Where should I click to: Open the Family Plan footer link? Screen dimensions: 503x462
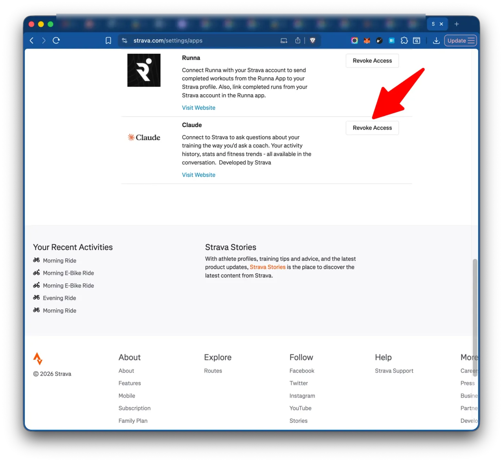(x=133, y=421)
